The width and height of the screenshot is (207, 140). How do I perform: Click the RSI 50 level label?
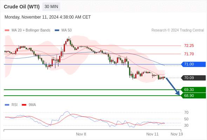186,119
